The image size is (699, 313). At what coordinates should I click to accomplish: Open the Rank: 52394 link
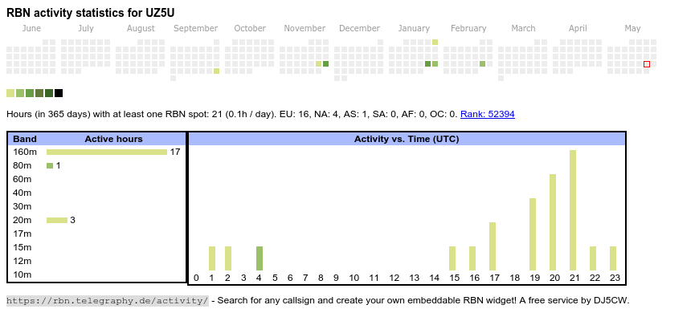pyautogui.click(x=487, y=114)
